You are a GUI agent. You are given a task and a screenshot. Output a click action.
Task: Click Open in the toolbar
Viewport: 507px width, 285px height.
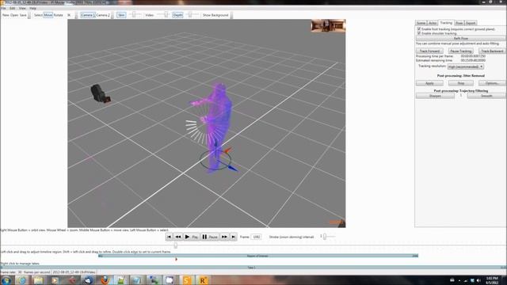[14, 15]
